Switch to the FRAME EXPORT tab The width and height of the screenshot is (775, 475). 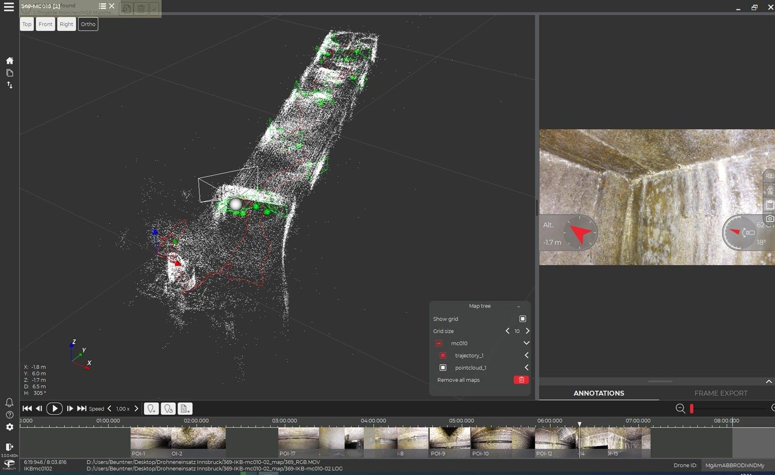coord(721,393)
